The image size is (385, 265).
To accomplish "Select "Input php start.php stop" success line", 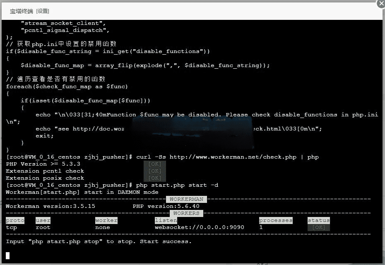I will [x=99, y=241].
